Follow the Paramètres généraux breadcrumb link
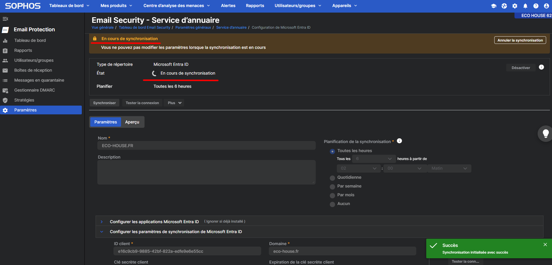 click(193, 27)
